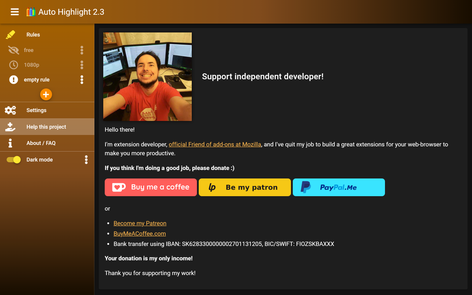Open Friend of add-ons at Mozilla link

(215, 145)
